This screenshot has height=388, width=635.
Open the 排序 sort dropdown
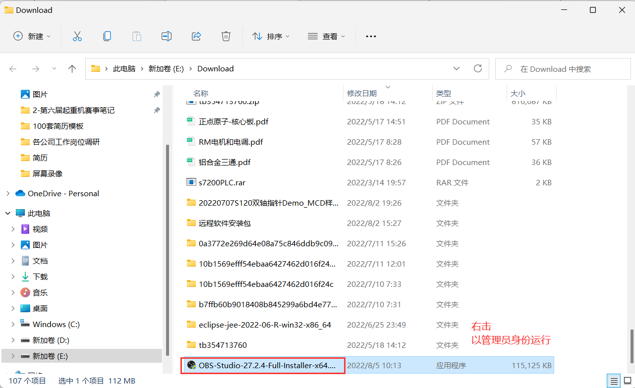pyautogui.click(x=271, y=36)
